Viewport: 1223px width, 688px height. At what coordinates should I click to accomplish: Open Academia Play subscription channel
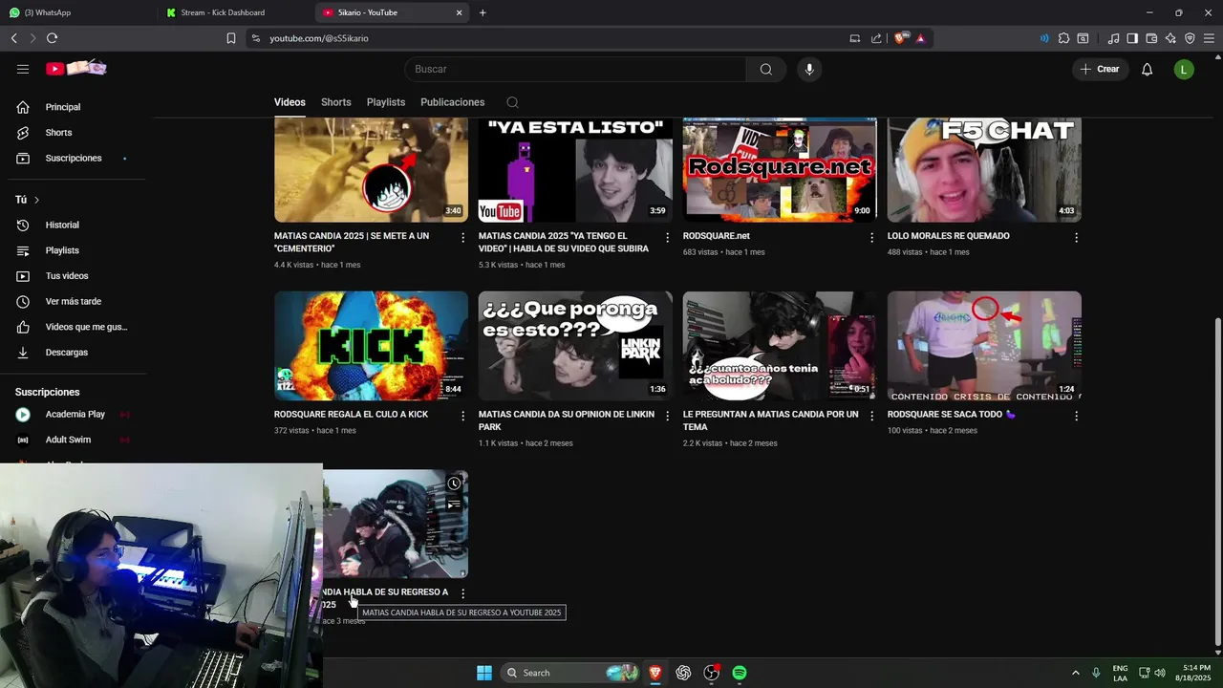[x=76, y=415]
